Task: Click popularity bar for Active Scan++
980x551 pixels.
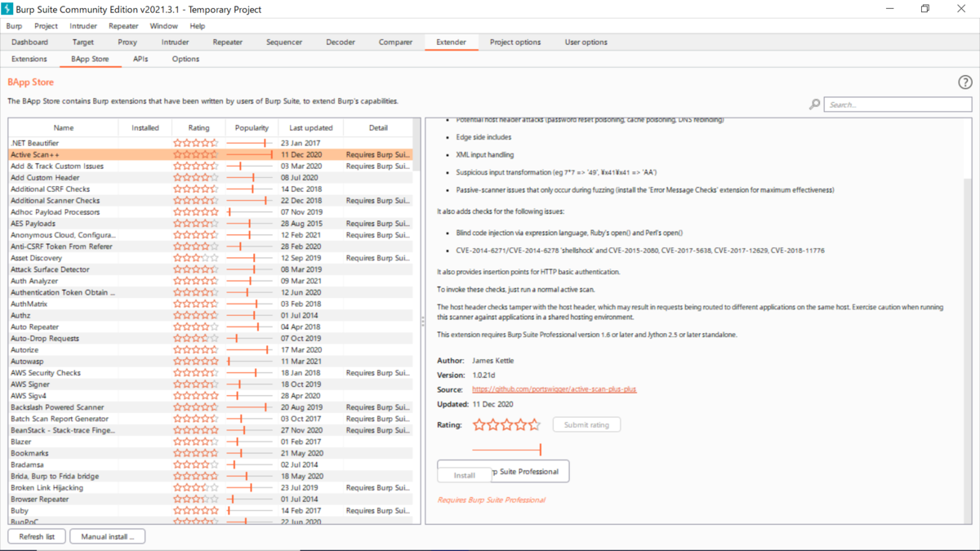Action: [x=250, y=154]
